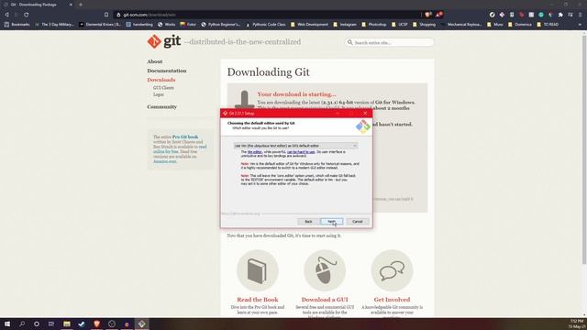Open File Explorer from the taskbar
The width and height of the screenshot is (587, 330).
pos(67,324)
